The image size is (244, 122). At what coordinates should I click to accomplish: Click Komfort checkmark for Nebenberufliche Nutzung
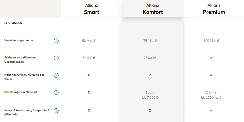(150, 75)
